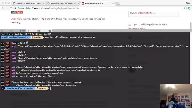Click the node v6.5.0 line
The image size is (192, 108).
tap(13, 52)
